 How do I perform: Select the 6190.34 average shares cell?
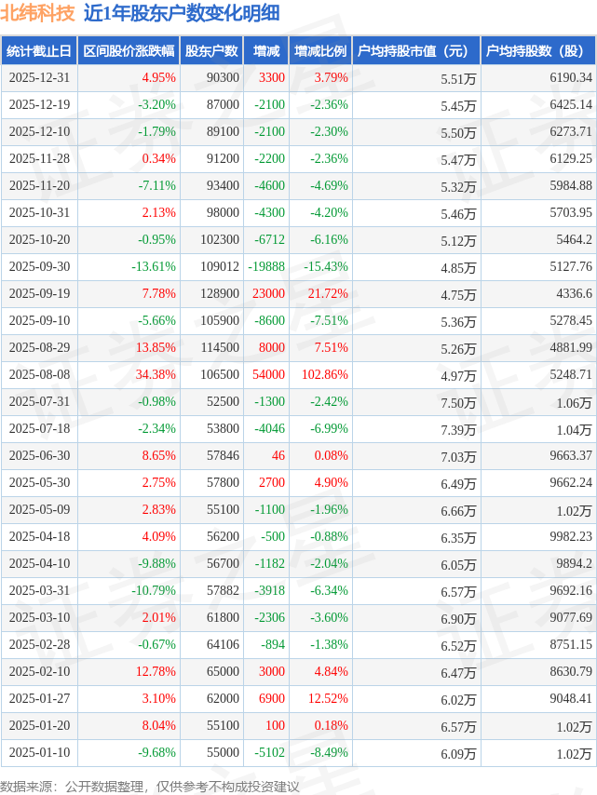click(x=571, y=78)
